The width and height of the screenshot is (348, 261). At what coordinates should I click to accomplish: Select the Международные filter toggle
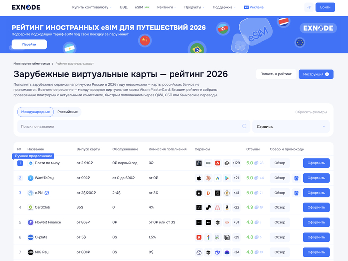pos(35,112)
